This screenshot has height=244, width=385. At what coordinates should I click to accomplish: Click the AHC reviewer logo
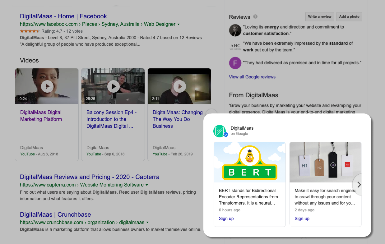click(x=235, y=47)
